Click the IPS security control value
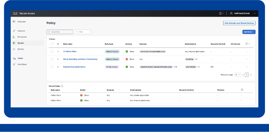 point(212,67)
